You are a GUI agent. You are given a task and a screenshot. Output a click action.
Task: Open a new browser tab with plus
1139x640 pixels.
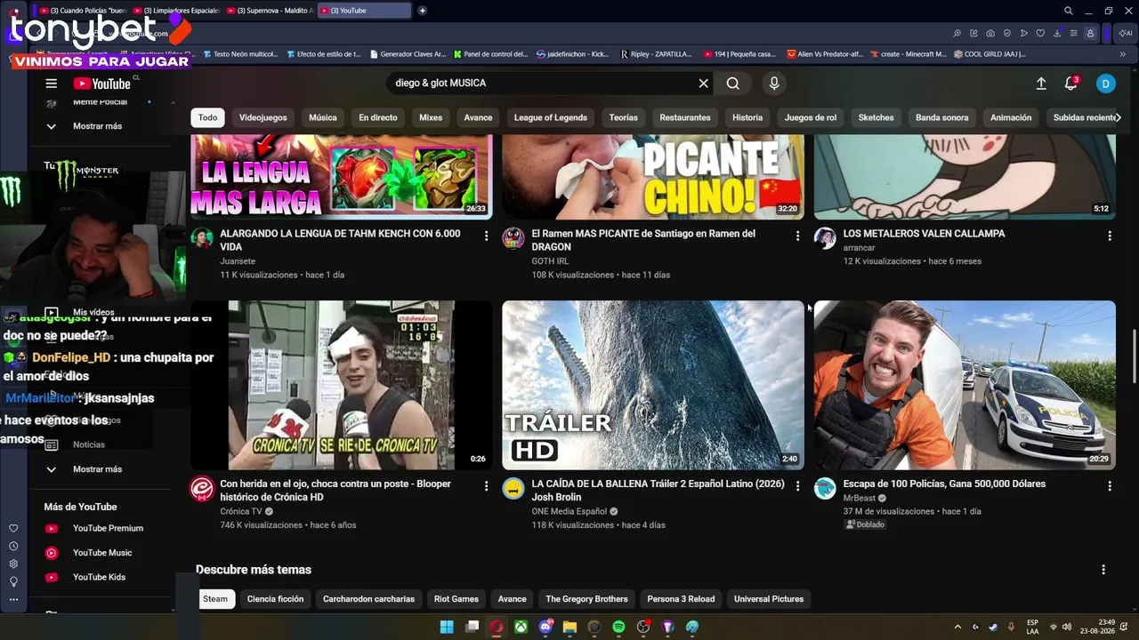pyautogui.click(x=422, y=11)
